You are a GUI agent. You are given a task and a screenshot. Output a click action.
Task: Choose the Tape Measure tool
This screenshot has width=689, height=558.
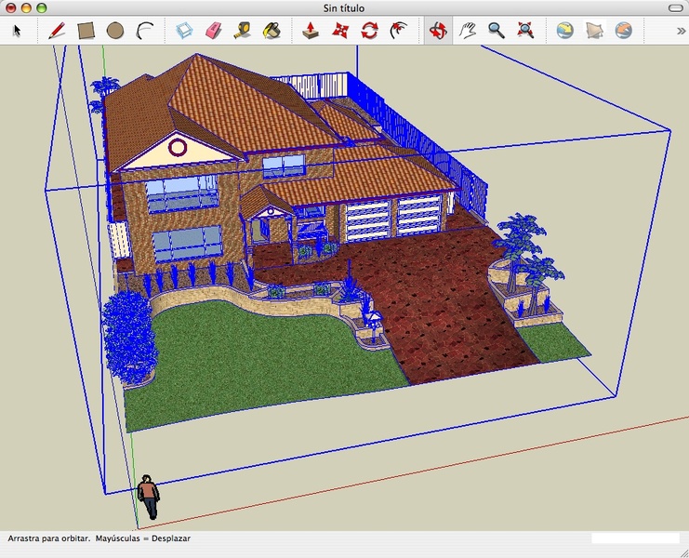(x=243, y=31)
